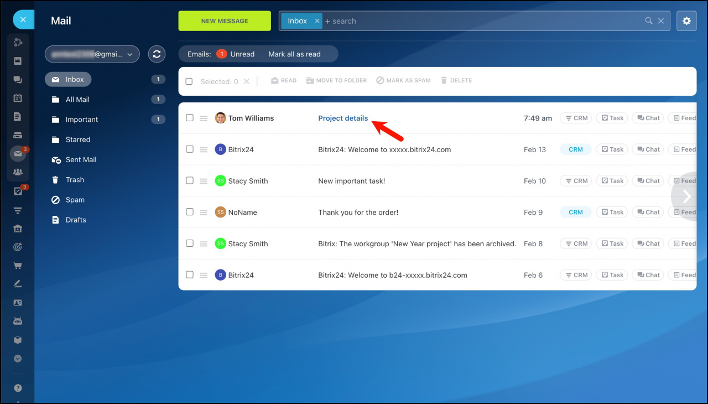Open the contact card icon in the sidebar

(x=18, y=303)
